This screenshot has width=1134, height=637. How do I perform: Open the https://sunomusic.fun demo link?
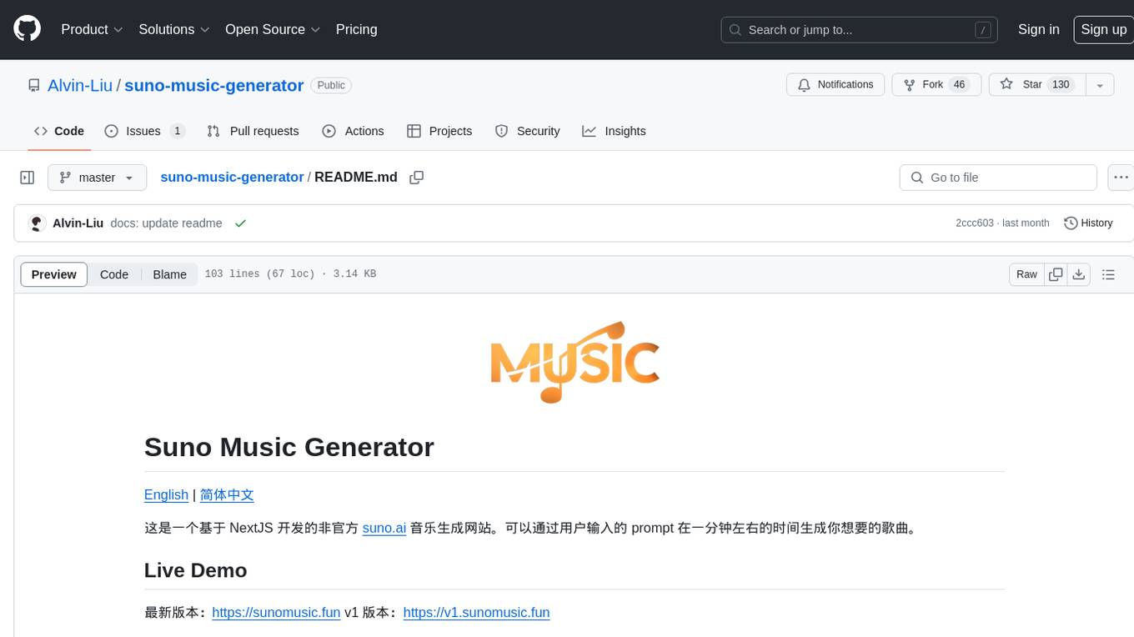click(276, 612)
